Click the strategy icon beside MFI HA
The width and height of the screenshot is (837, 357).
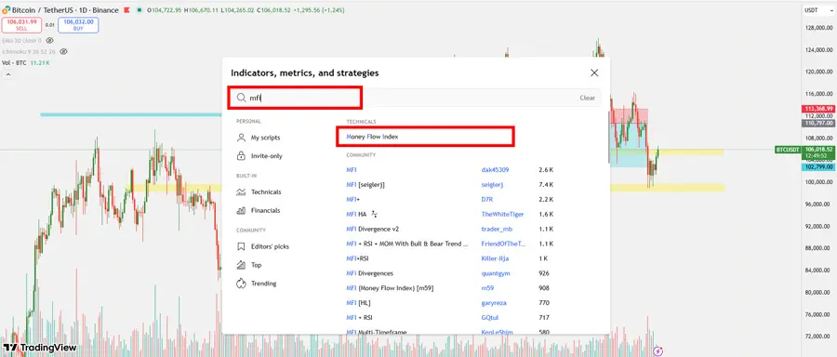pyautogui.click(x=374, y=214)
